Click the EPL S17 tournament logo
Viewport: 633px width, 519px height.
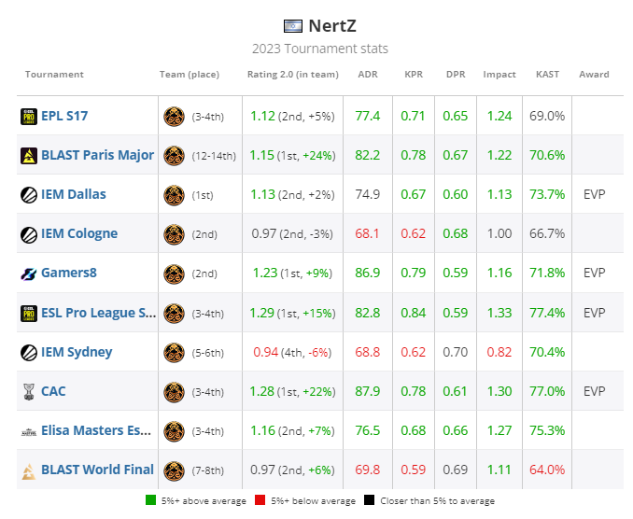(29, 117)
